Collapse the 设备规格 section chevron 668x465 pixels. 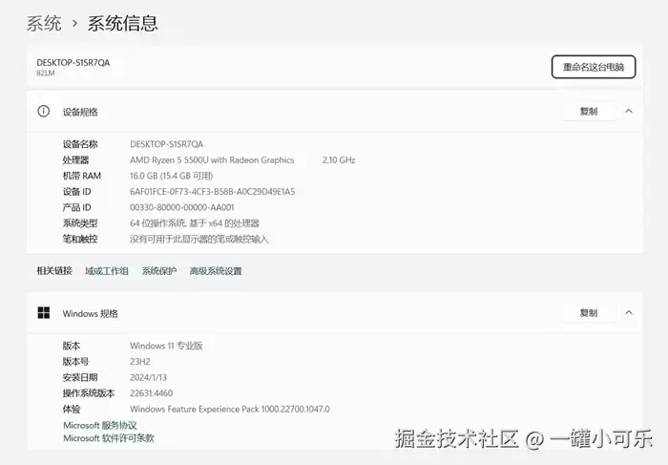pyautogui.click(x=629, y=112)
